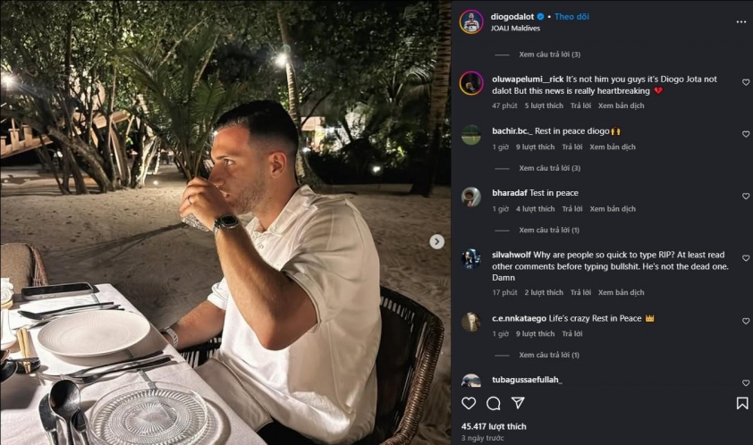Image resolution: width=753 pixels, height=445 pixels.
Task: Reply to silvahwolf's comment via Trả lời
Action: (x=580, y=292)
